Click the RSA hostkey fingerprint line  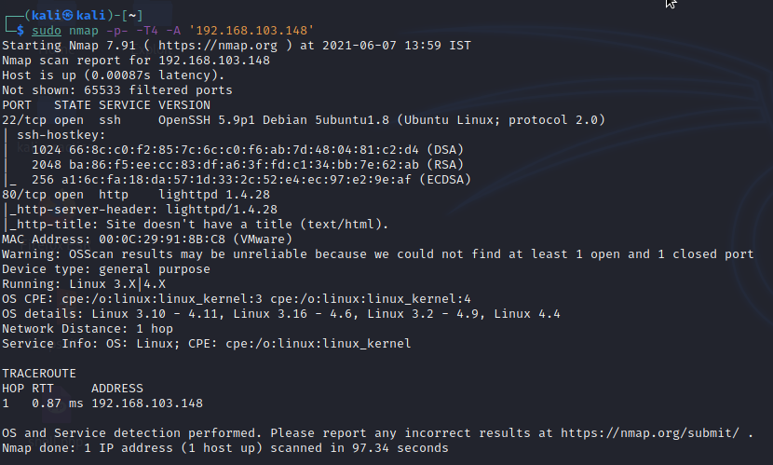pyautogui.click(x=248, y=165)
